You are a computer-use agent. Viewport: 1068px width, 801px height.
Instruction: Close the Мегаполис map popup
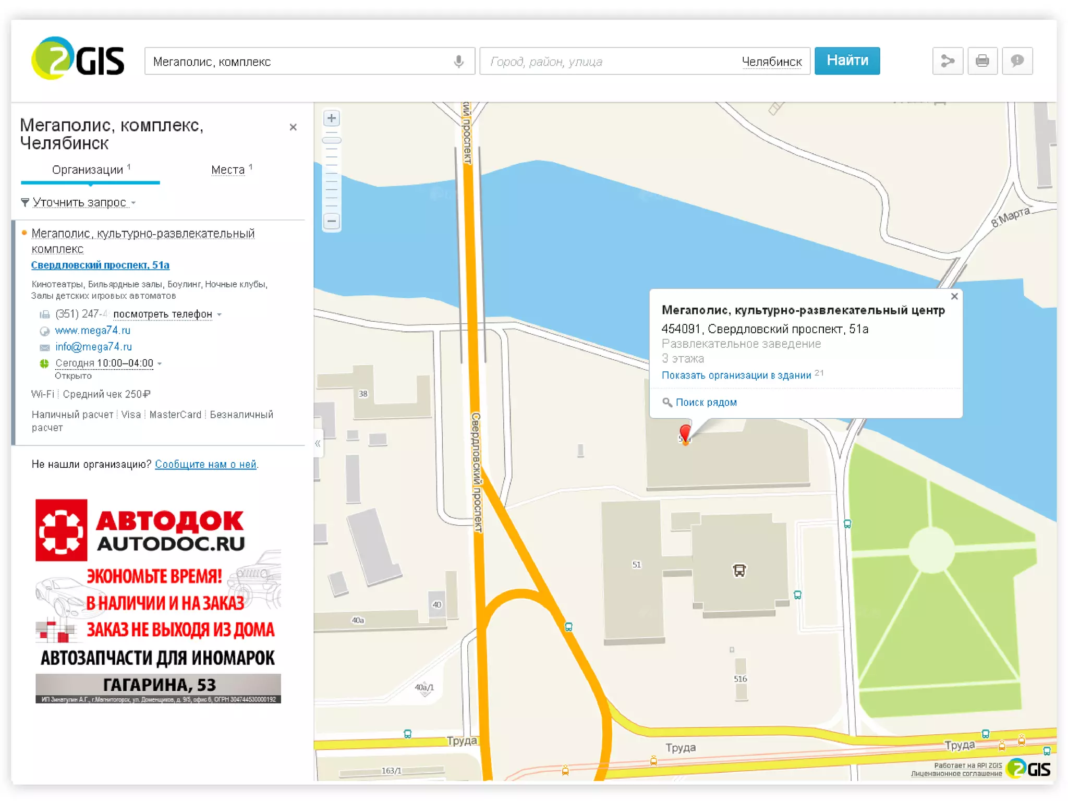954,296
